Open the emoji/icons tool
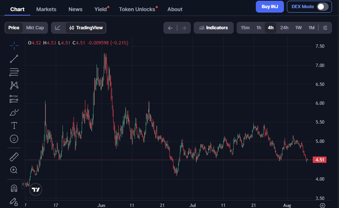The width and height of the screenshot is (339, 208). 14,139
